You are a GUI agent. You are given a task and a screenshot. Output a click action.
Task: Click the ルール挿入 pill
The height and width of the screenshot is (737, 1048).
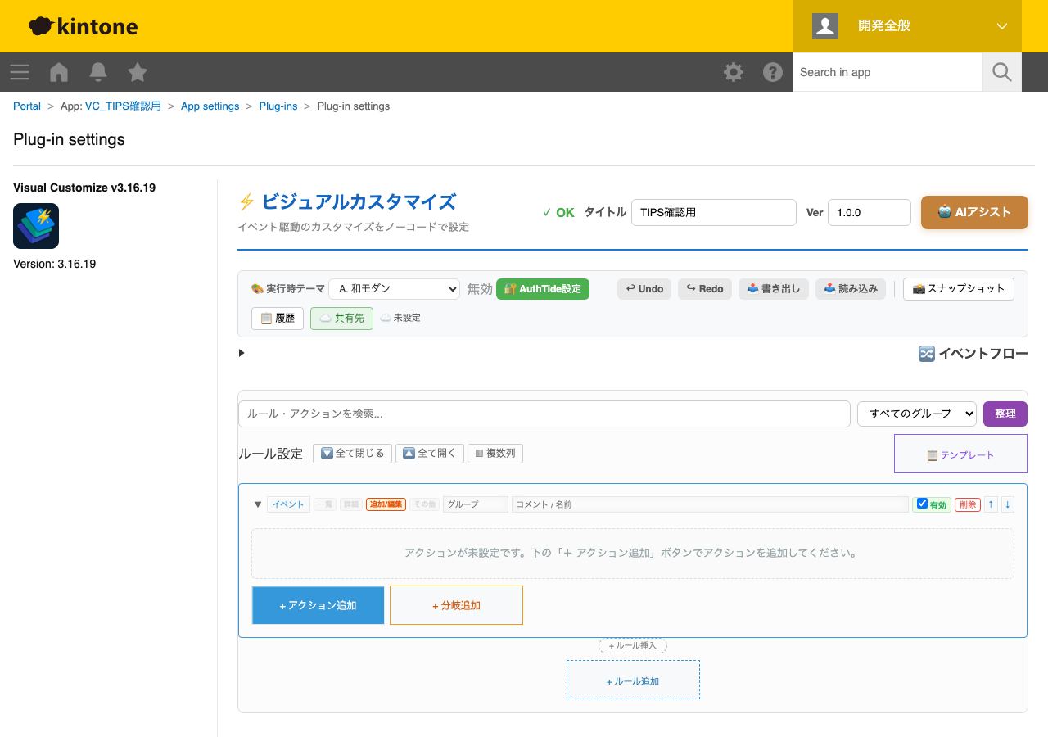tap(633, 645)
